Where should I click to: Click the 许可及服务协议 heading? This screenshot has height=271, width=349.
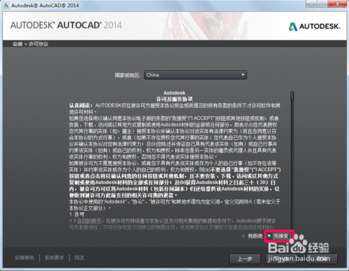click(174, 99)
